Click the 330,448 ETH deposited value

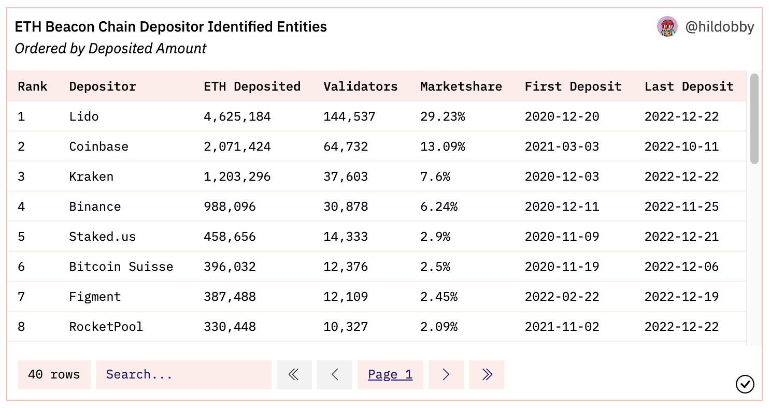[x=230, y=327]
